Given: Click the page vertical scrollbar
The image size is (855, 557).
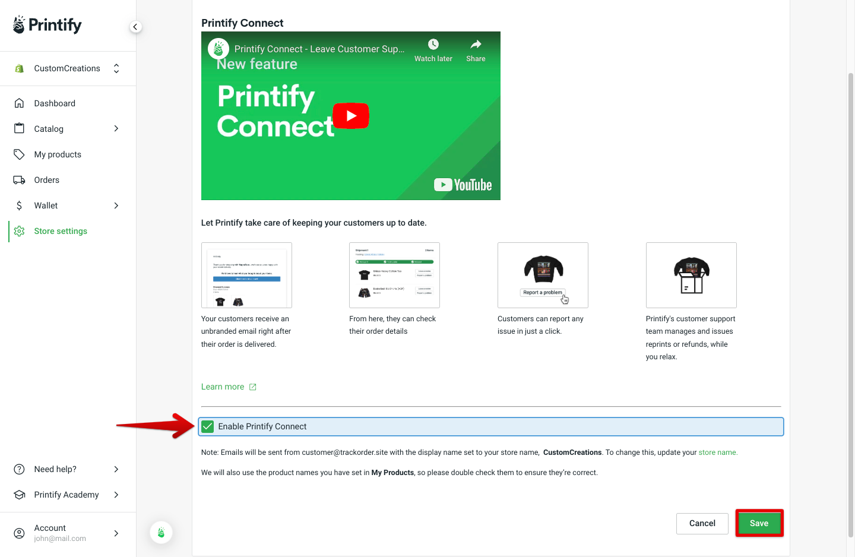Looking at the screenshot, I should [851, 305].
